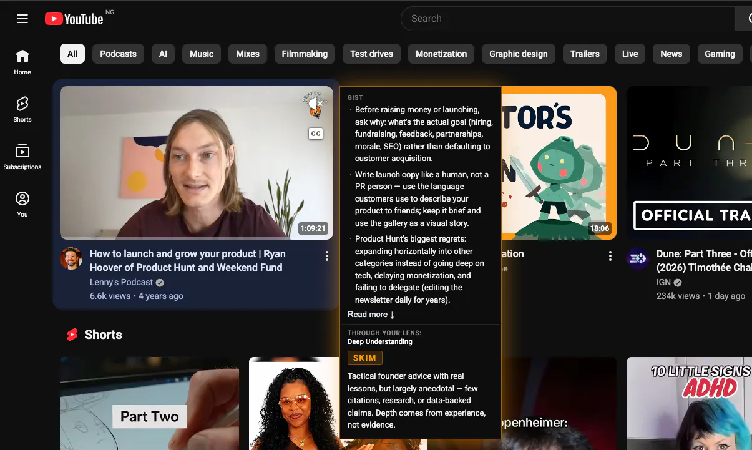Select the Test drives filter chip

click(x=371, y=54)
